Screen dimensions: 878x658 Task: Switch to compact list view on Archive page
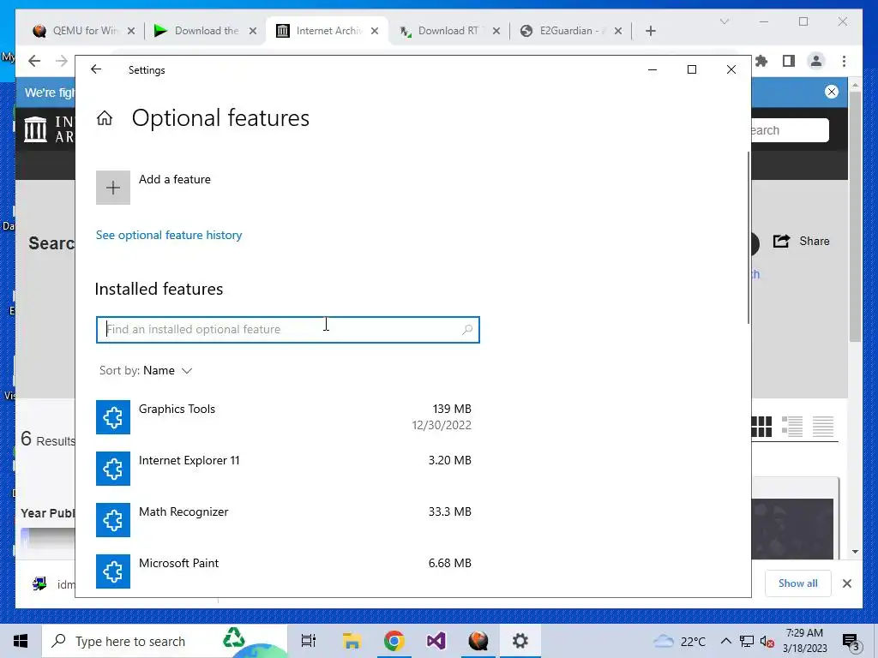tap(823, 427)
